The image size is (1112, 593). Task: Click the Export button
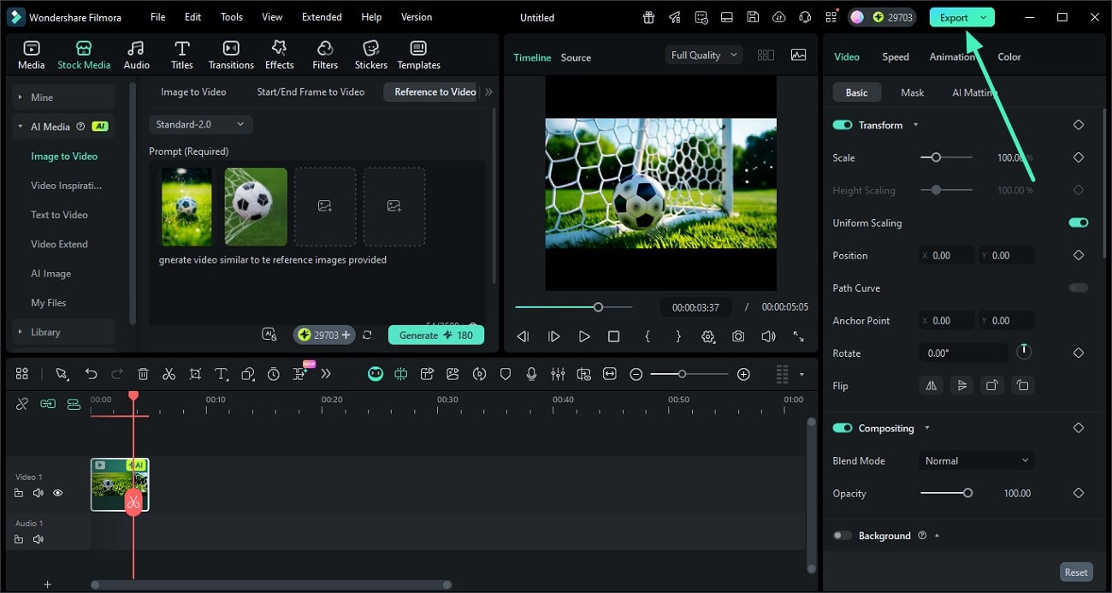click(x=955, y=16)
